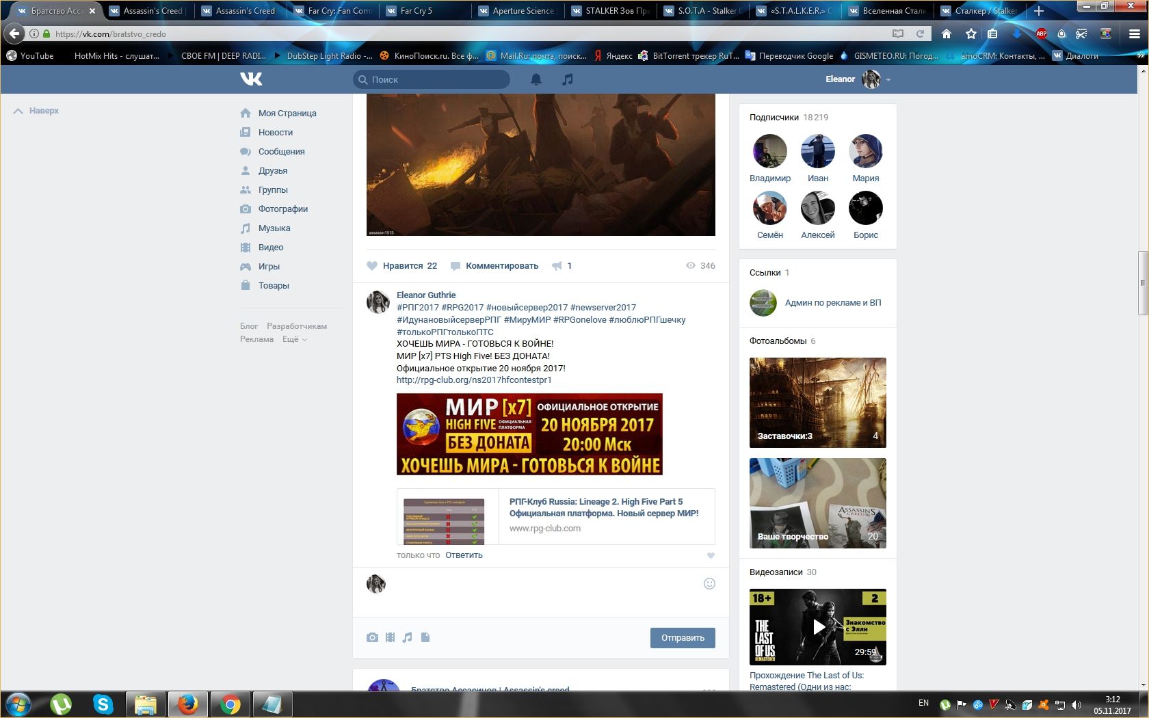Open Фотографии in the left menu
Viewport: 1149px width, 718px height.
click(x=274, y=209)
